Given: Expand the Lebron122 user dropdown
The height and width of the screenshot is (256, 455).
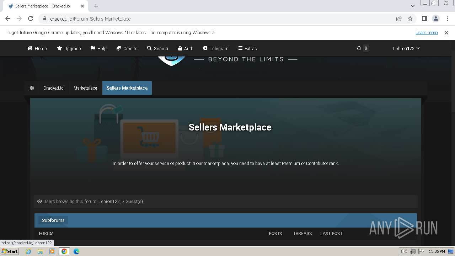Looking at the screenshot, I should (406, 48).
